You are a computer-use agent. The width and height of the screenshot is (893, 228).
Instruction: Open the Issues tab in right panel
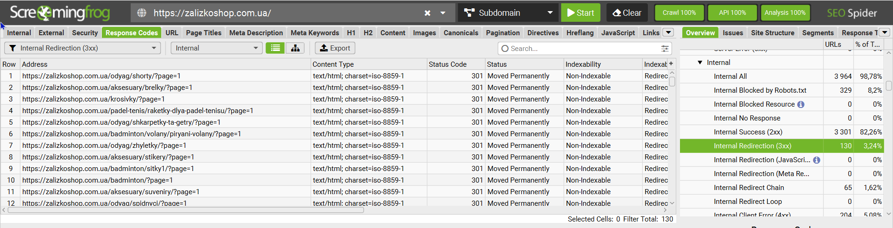(733, 33)
